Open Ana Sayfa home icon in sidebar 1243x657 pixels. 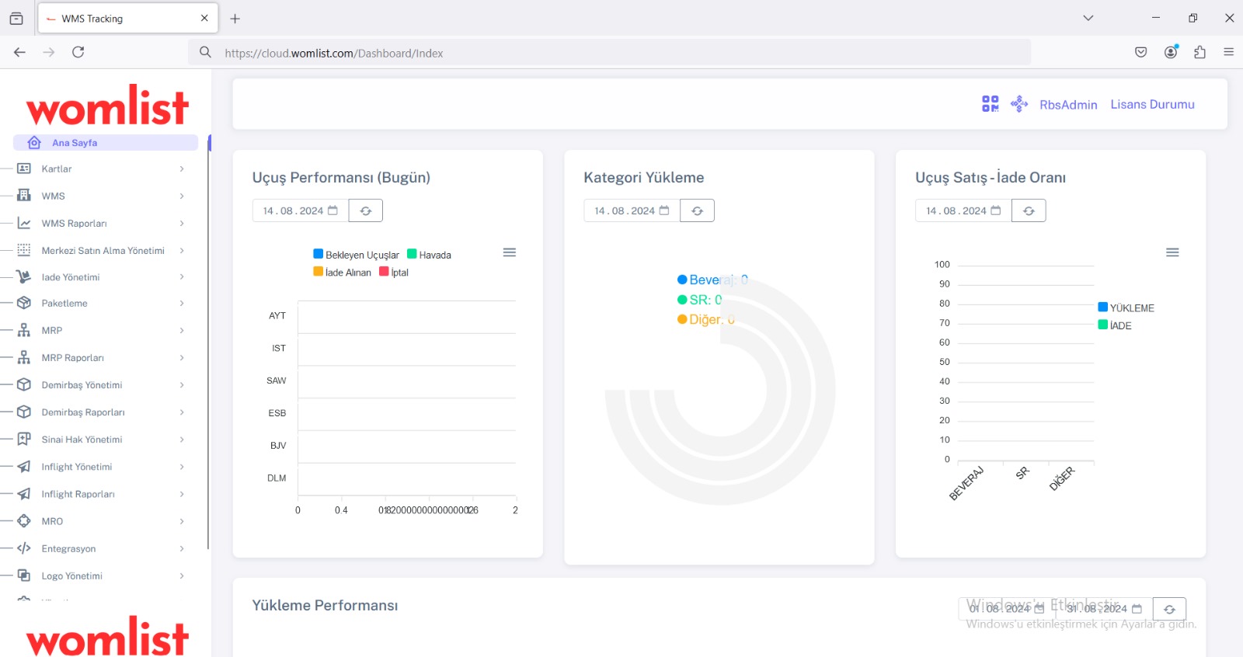coord(34,143)
